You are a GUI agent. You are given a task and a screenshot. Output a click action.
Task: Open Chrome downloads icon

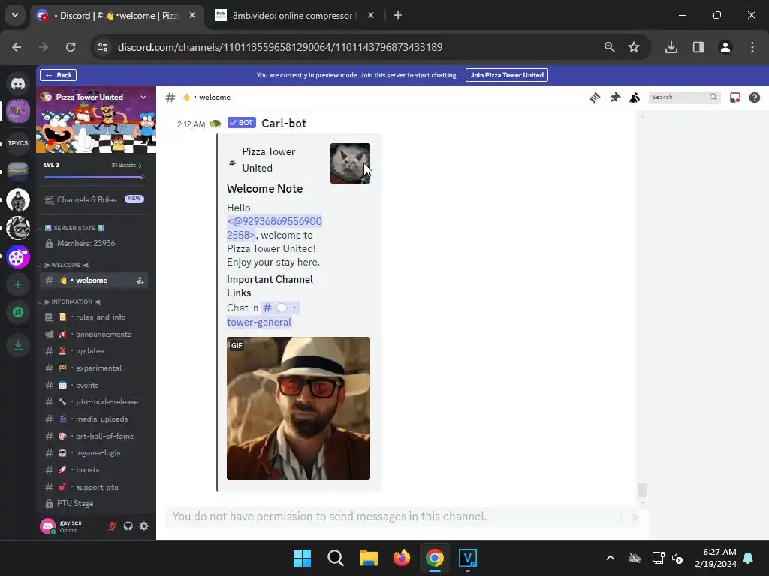[671, 47]
